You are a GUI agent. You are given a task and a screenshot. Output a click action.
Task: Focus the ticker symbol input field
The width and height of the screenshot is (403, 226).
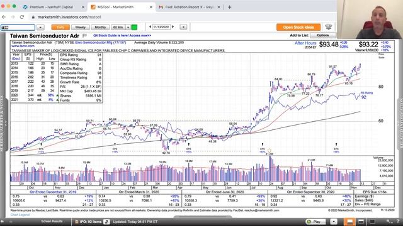18,27
